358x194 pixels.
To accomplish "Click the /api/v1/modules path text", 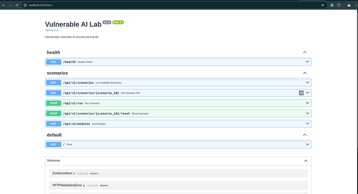I will click(77, 124).
